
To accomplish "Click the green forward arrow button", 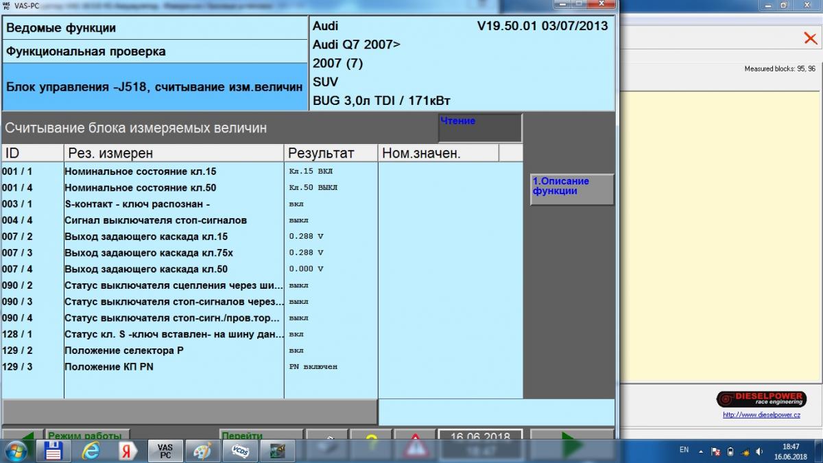I will tap(572, 444).
